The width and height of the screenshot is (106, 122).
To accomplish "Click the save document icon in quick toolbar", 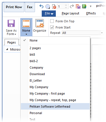I will point(78,6).
